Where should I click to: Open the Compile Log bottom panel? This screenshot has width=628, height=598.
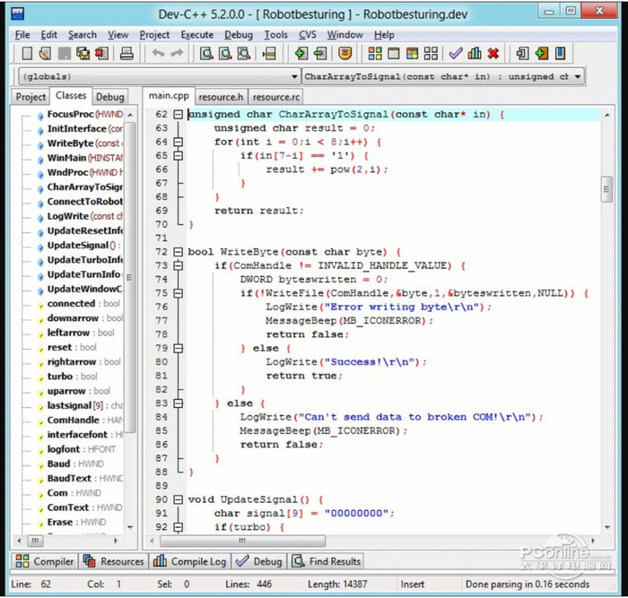(x=189, y=561)
